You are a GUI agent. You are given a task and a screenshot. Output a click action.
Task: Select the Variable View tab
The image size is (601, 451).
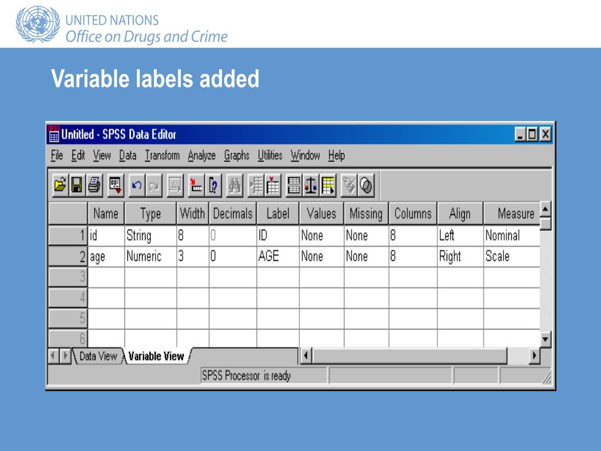click(156, 356)
